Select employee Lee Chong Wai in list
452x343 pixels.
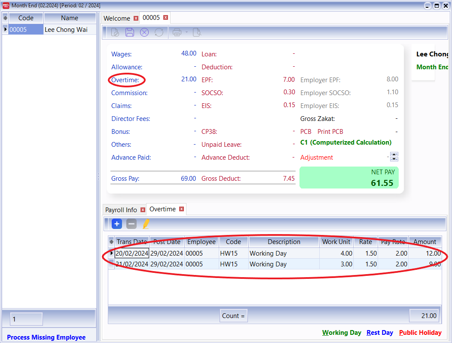[x=66, y=30]
